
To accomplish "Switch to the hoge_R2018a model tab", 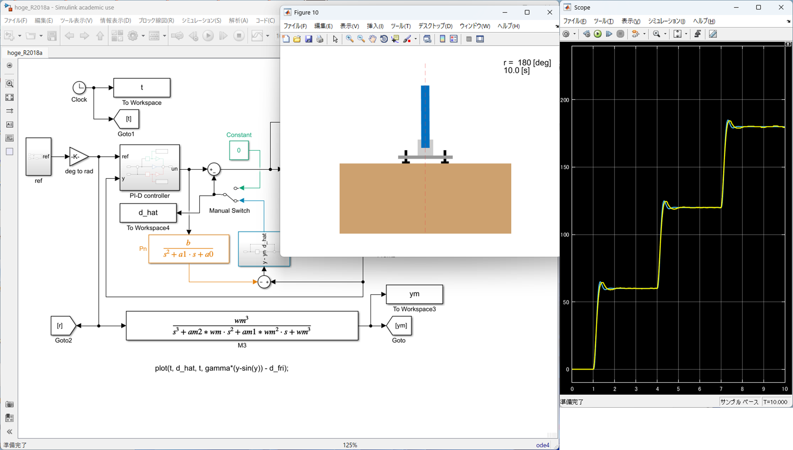I will click(25, 53).
